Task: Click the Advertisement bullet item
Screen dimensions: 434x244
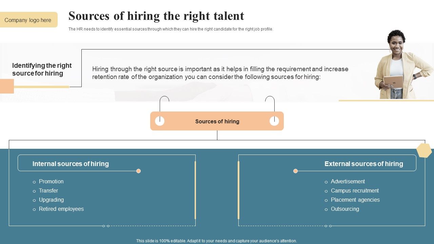Action: tap(348, 182)
